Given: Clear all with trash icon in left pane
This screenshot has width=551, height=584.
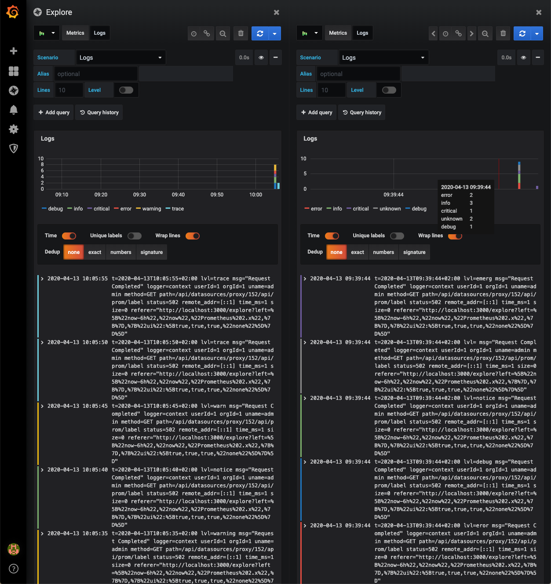Looking at the screenshot, I should pos(241,33).
